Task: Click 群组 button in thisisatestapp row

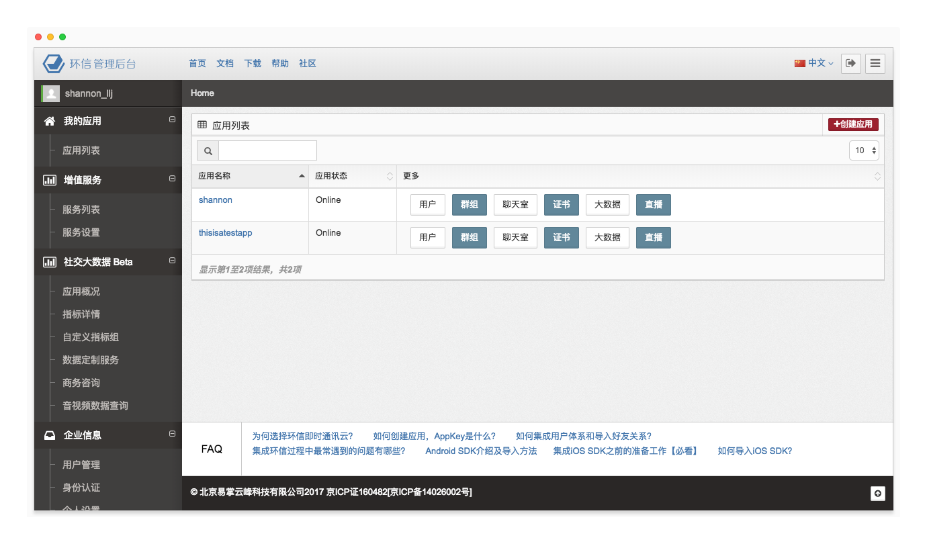Action: pos(470,238)
